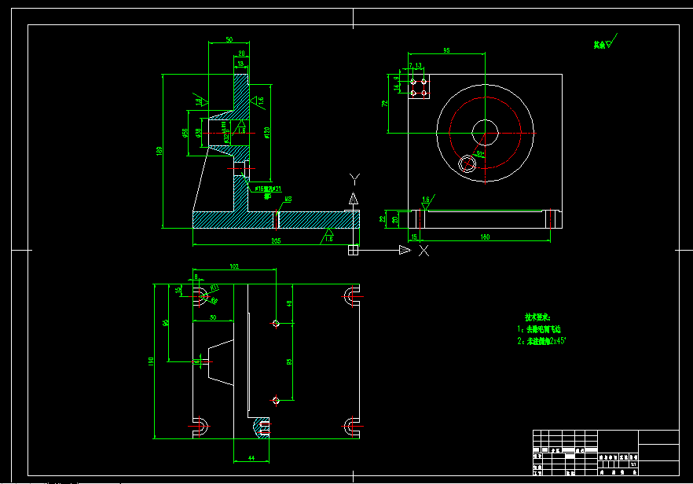Screen dimensions: 693x484
Task: Select the "102" dimension above plan view
Action: (x=234, y=266)
